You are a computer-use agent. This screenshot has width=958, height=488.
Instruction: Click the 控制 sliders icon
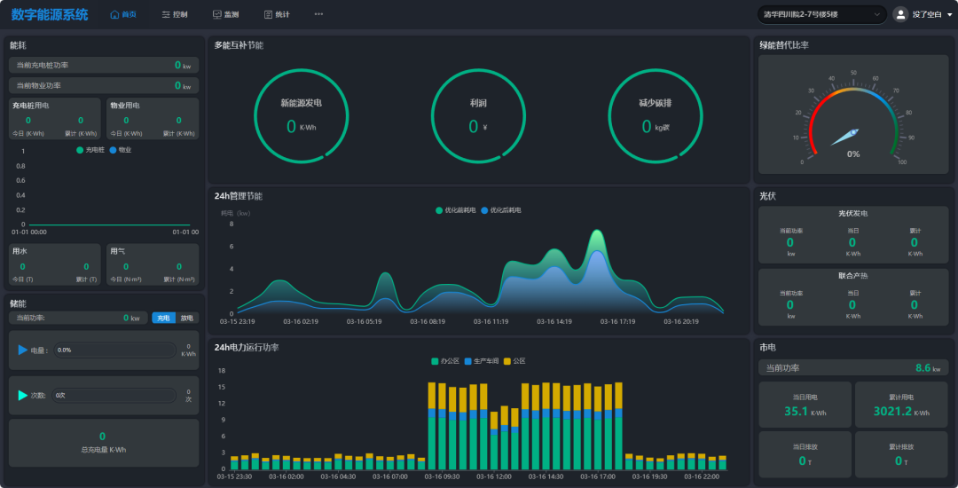(166, 14)
